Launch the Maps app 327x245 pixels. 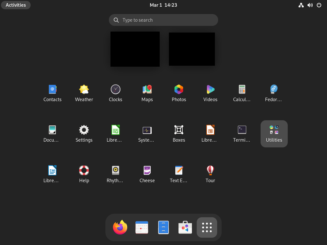click(147, 93)
